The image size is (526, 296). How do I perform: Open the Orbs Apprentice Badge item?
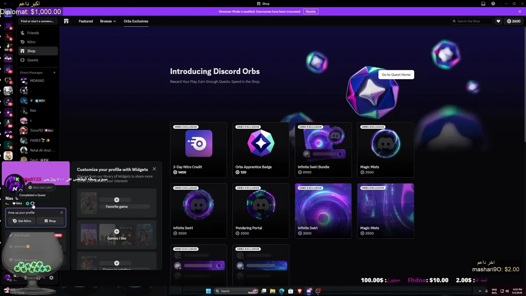(261, 150)
